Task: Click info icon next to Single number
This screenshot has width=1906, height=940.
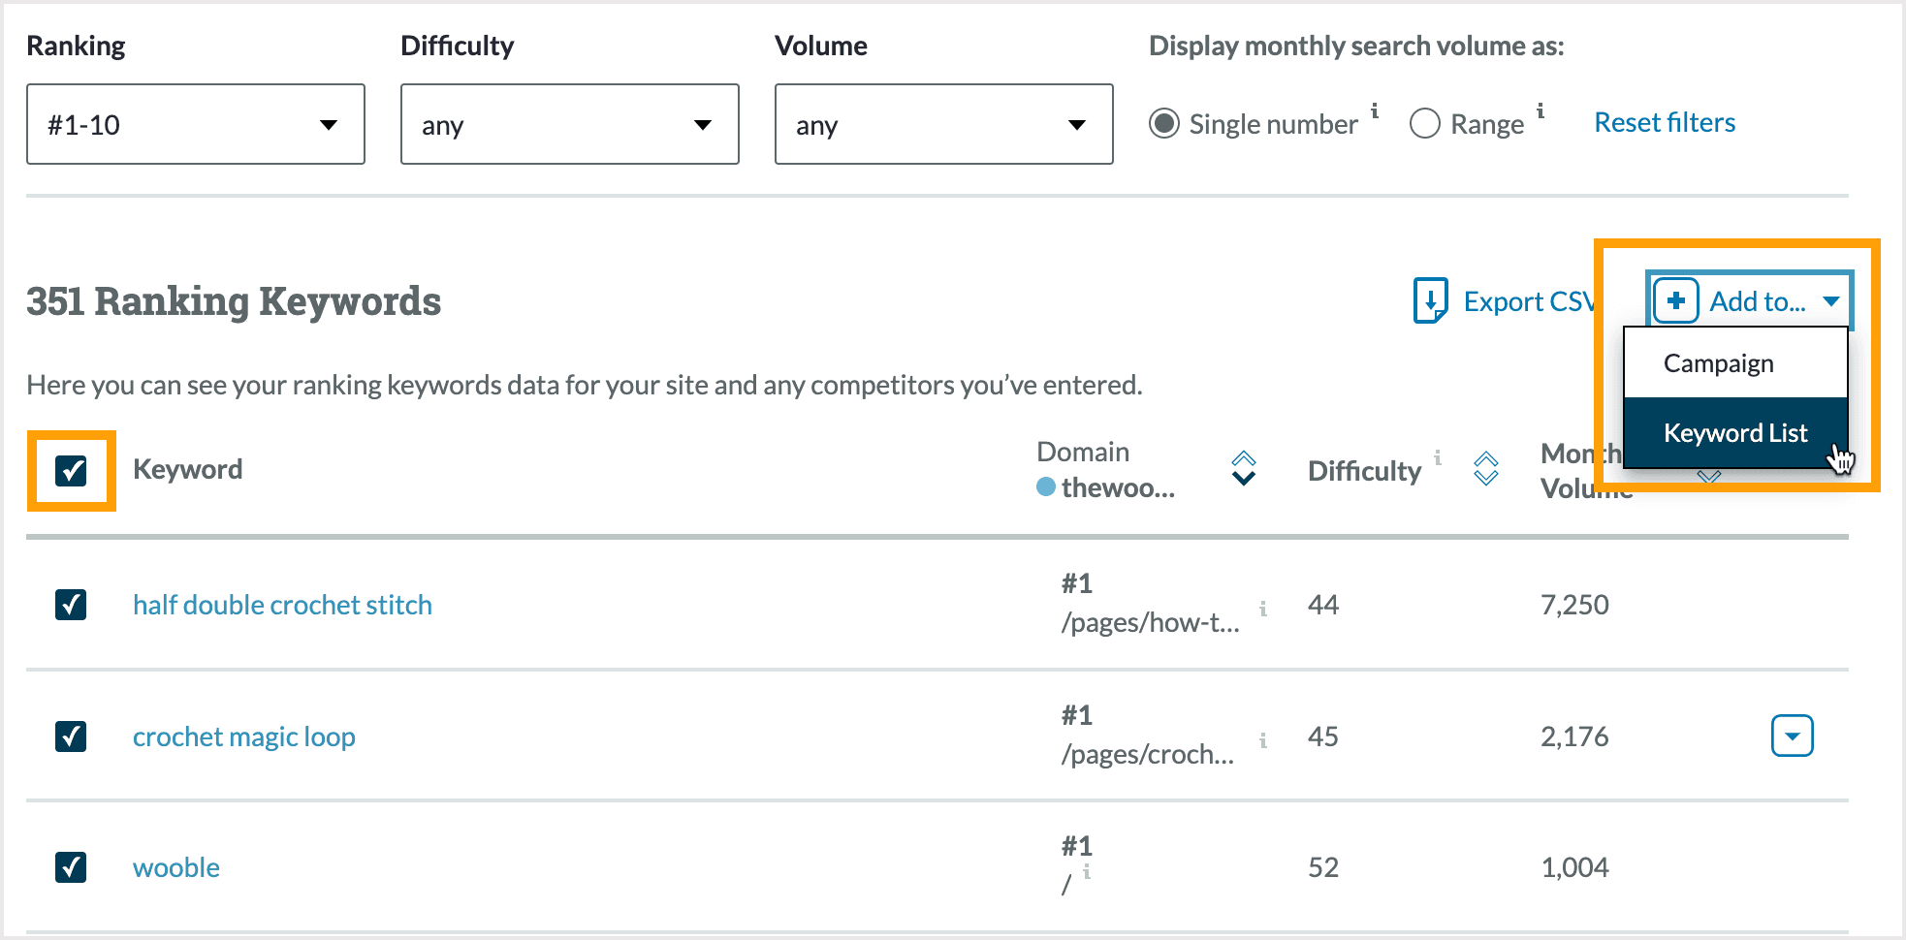Action: (x=1375, y=110)
